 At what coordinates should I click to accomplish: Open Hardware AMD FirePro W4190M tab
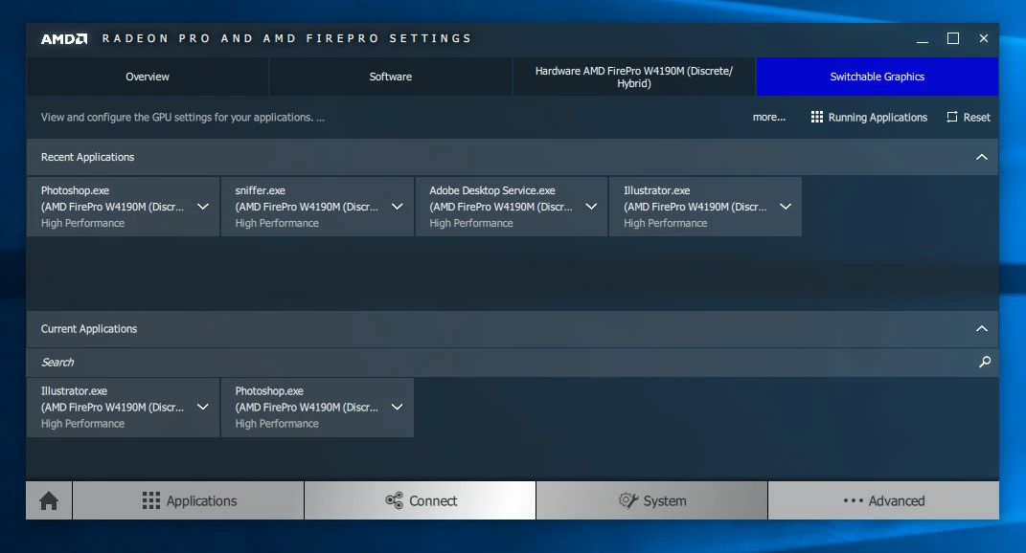coord(634,77)
